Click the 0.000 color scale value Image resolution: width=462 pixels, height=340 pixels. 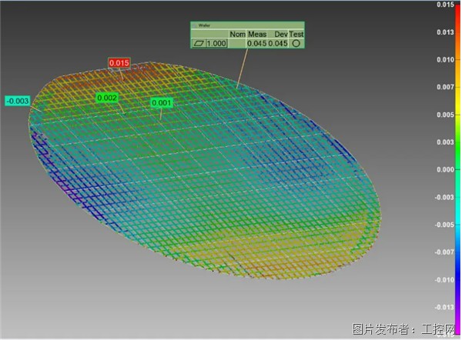pos(445,170)
